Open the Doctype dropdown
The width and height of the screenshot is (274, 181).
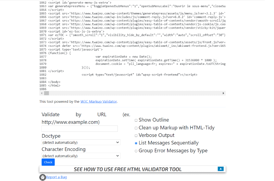click(81, 142)
